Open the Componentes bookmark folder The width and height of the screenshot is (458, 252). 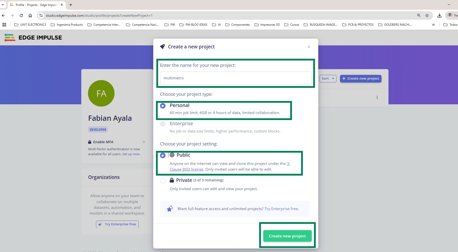tap(237, 25)
